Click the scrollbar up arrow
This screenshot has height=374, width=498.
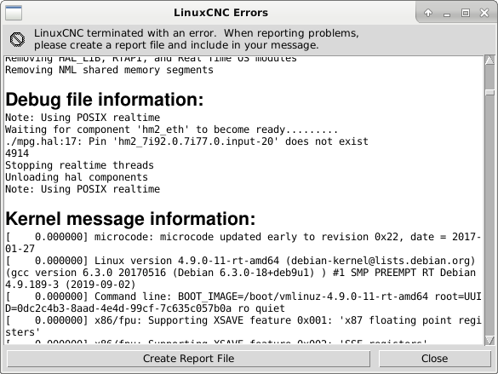pos(489,60)
